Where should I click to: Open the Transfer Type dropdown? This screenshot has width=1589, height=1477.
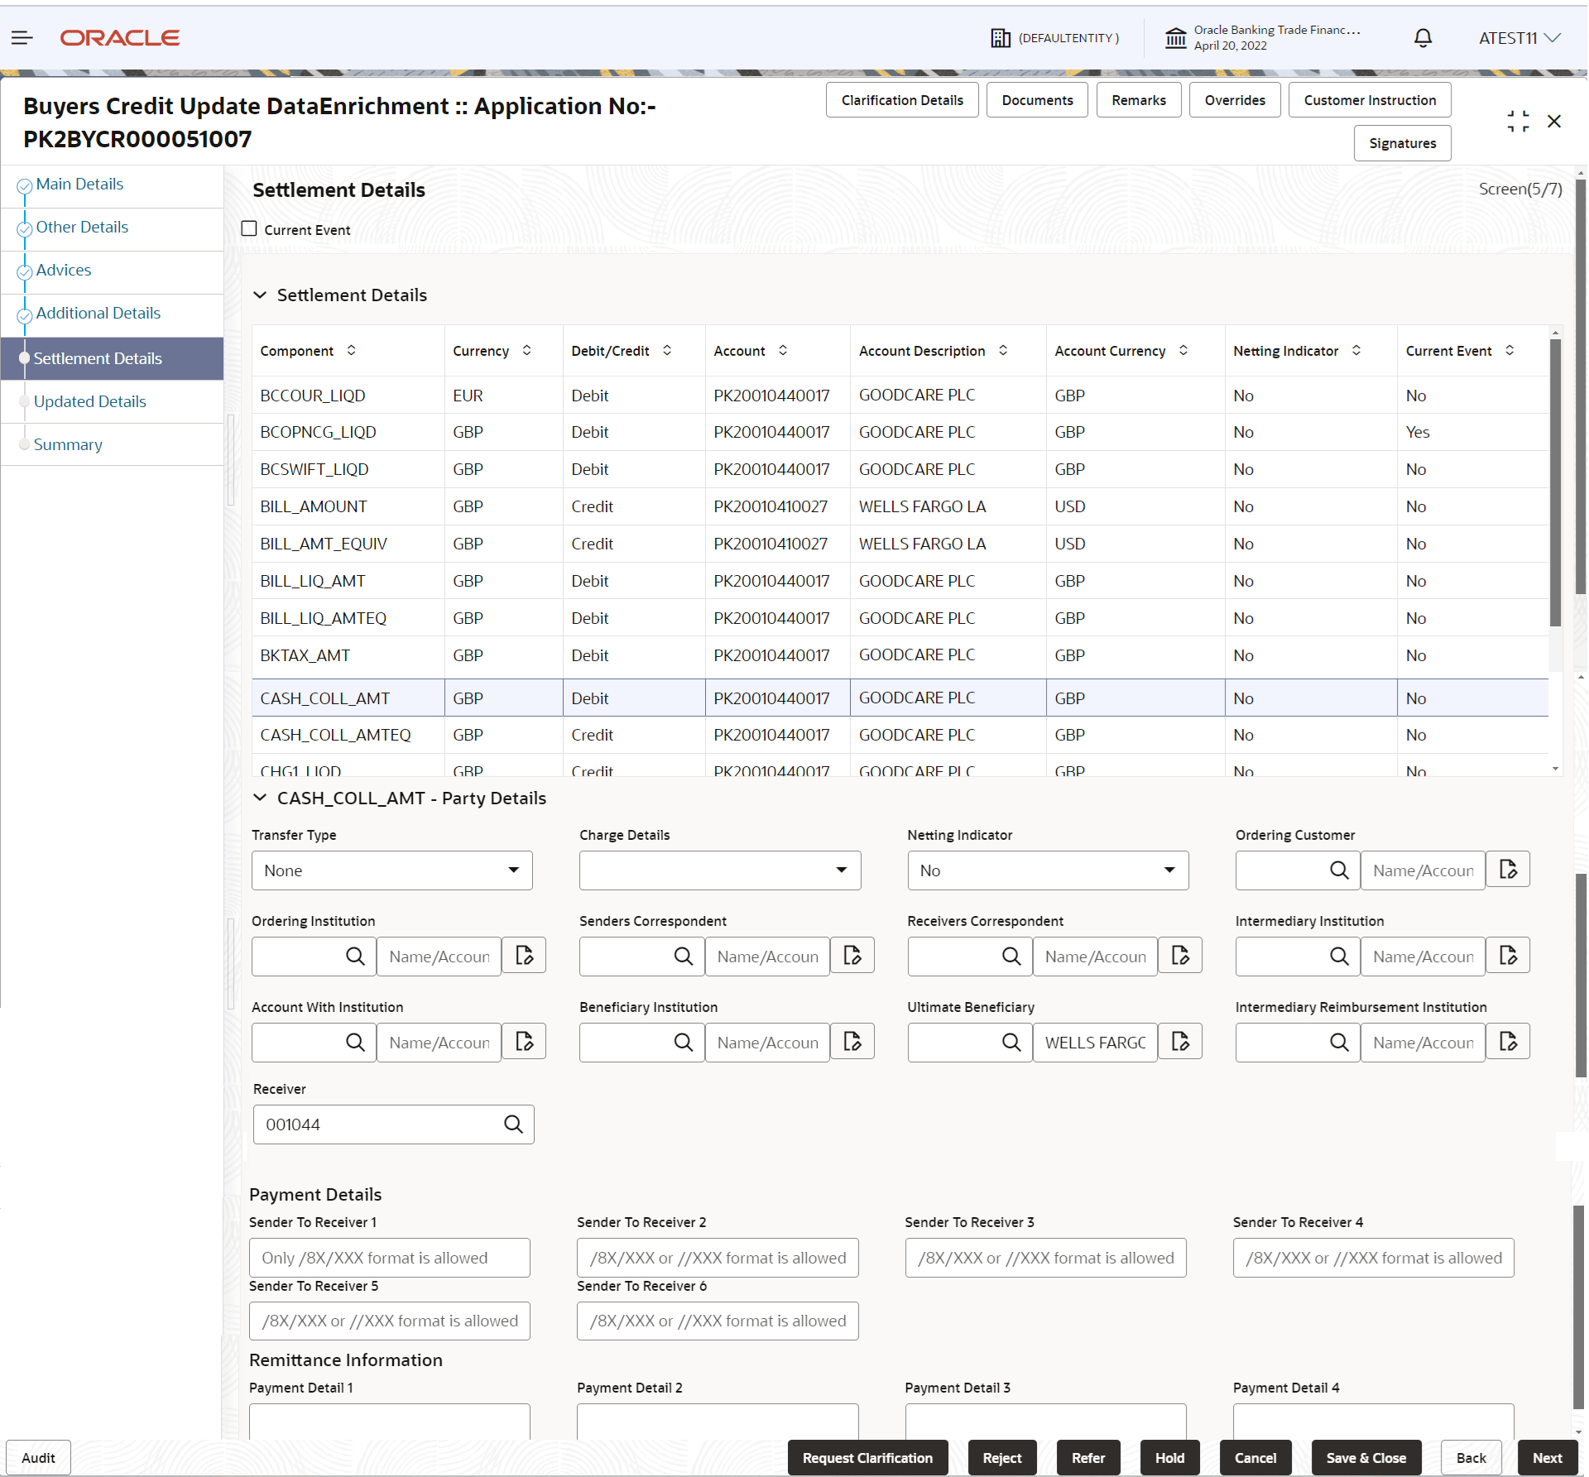[x=391, y=870]
